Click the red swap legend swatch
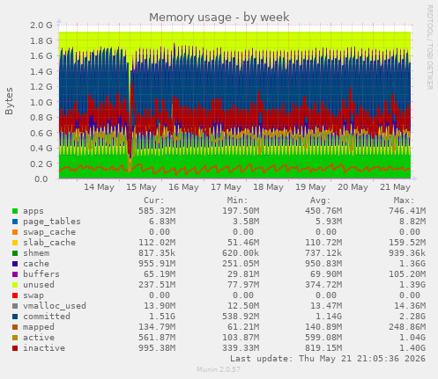Image resolution: width=438 pixels, height=379 pixels. pos(15,295)
